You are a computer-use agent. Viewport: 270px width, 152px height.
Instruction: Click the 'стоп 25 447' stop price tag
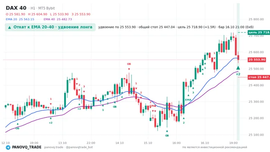259,77
